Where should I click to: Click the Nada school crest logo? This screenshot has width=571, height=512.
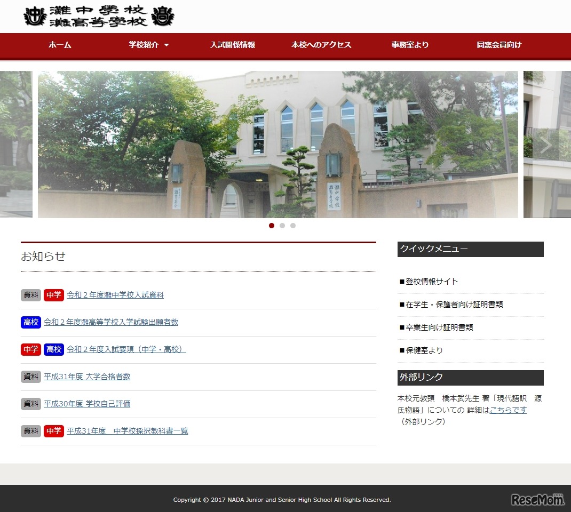pos(96,17)
